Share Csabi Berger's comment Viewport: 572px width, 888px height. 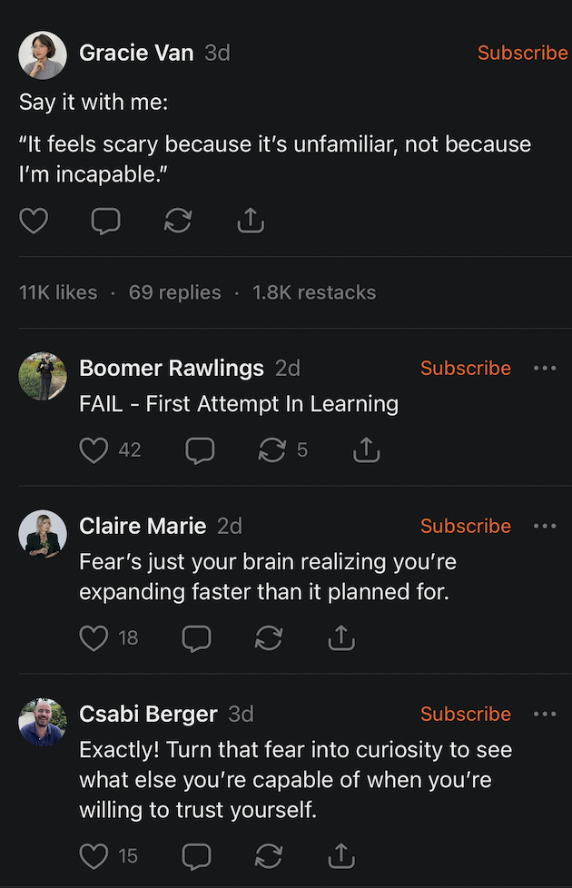pyautogui.click(x=340, y=855)
